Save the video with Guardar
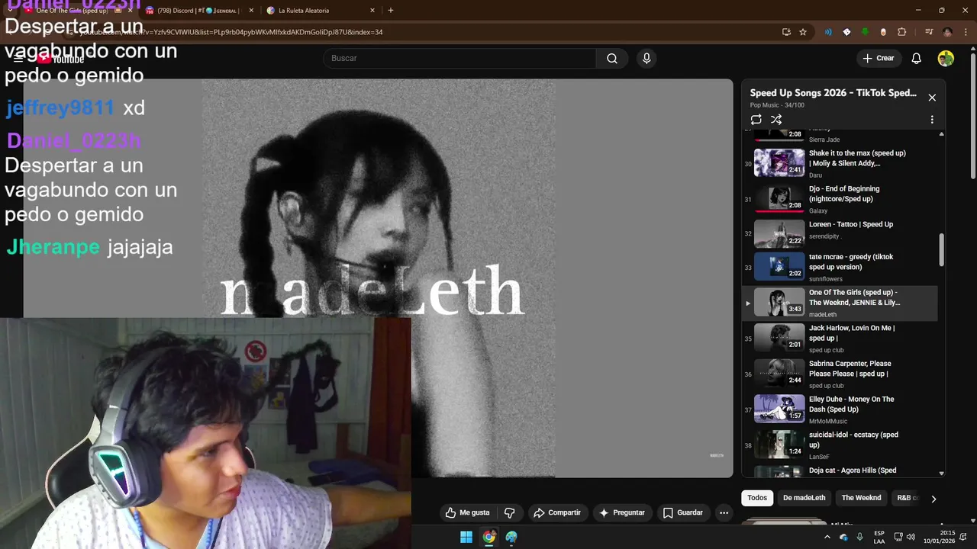Image resolution: width=977 pixels, height=549 pixels. (x=682, y=512)
